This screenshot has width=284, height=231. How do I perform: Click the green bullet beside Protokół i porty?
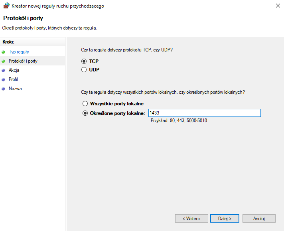click(x=3, y=61)
